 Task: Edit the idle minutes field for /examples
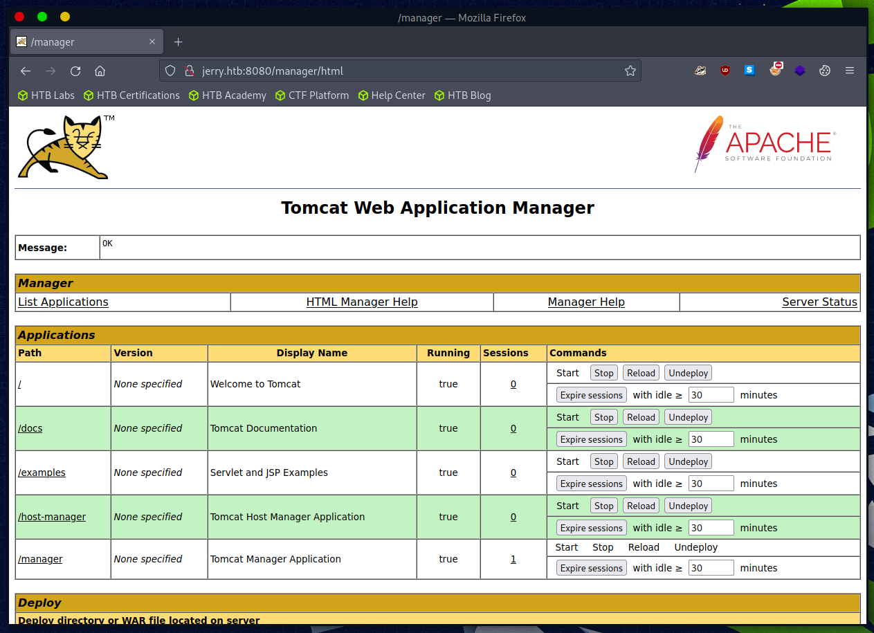tap(711, 484)
